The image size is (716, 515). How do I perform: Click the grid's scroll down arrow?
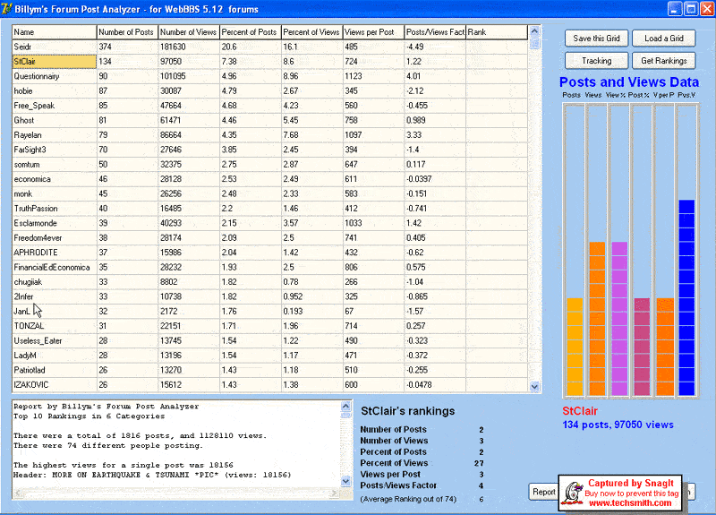click(x=534, y=387)
